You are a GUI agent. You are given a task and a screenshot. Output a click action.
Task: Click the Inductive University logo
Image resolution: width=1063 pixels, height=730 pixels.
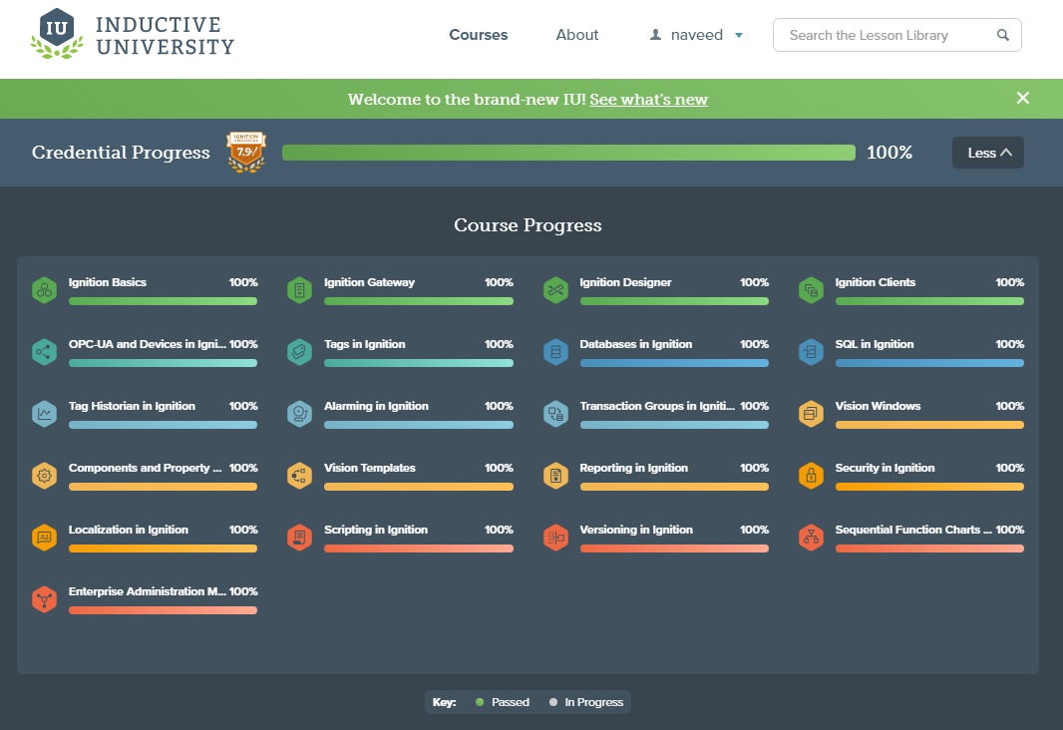point(133,35)
